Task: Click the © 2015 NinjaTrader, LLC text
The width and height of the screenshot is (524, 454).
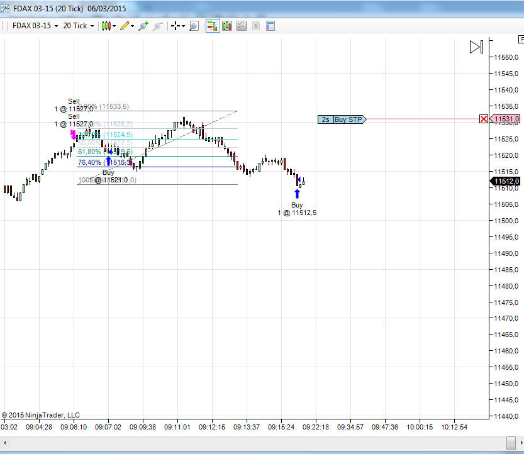Action: click(x=41, y=415)
